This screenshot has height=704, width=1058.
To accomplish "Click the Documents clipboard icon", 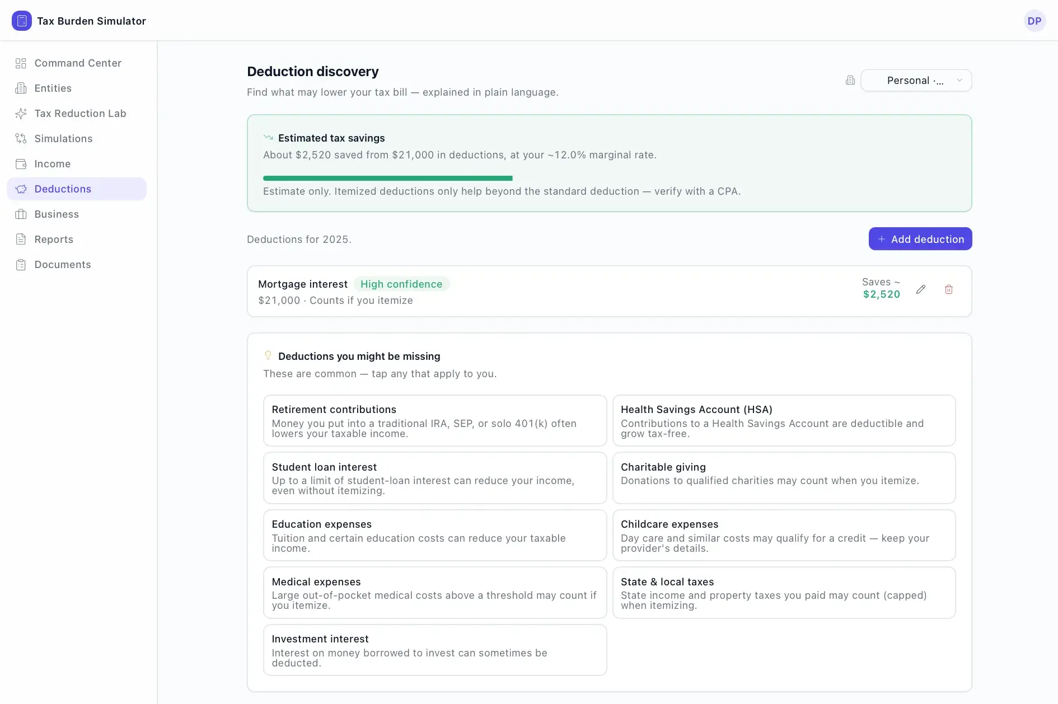I will 21,265.
